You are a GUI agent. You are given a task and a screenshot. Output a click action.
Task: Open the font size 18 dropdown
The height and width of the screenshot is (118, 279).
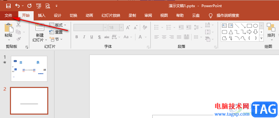pos(121,28)
